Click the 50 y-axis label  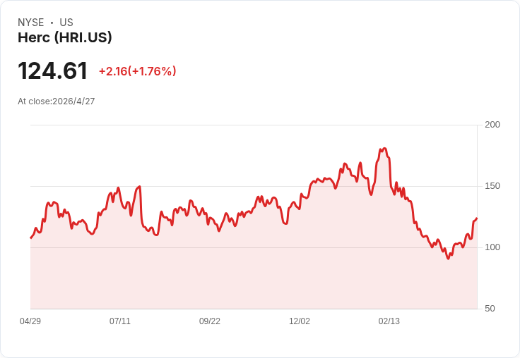(489, 309)
